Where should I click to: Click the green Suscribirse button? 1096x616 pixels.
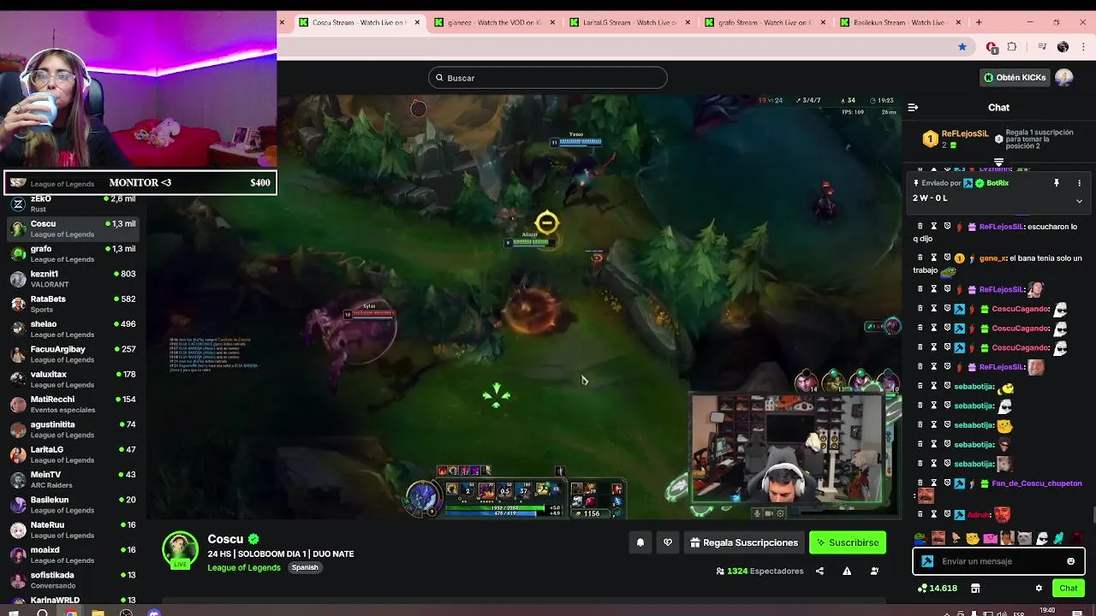848,542
